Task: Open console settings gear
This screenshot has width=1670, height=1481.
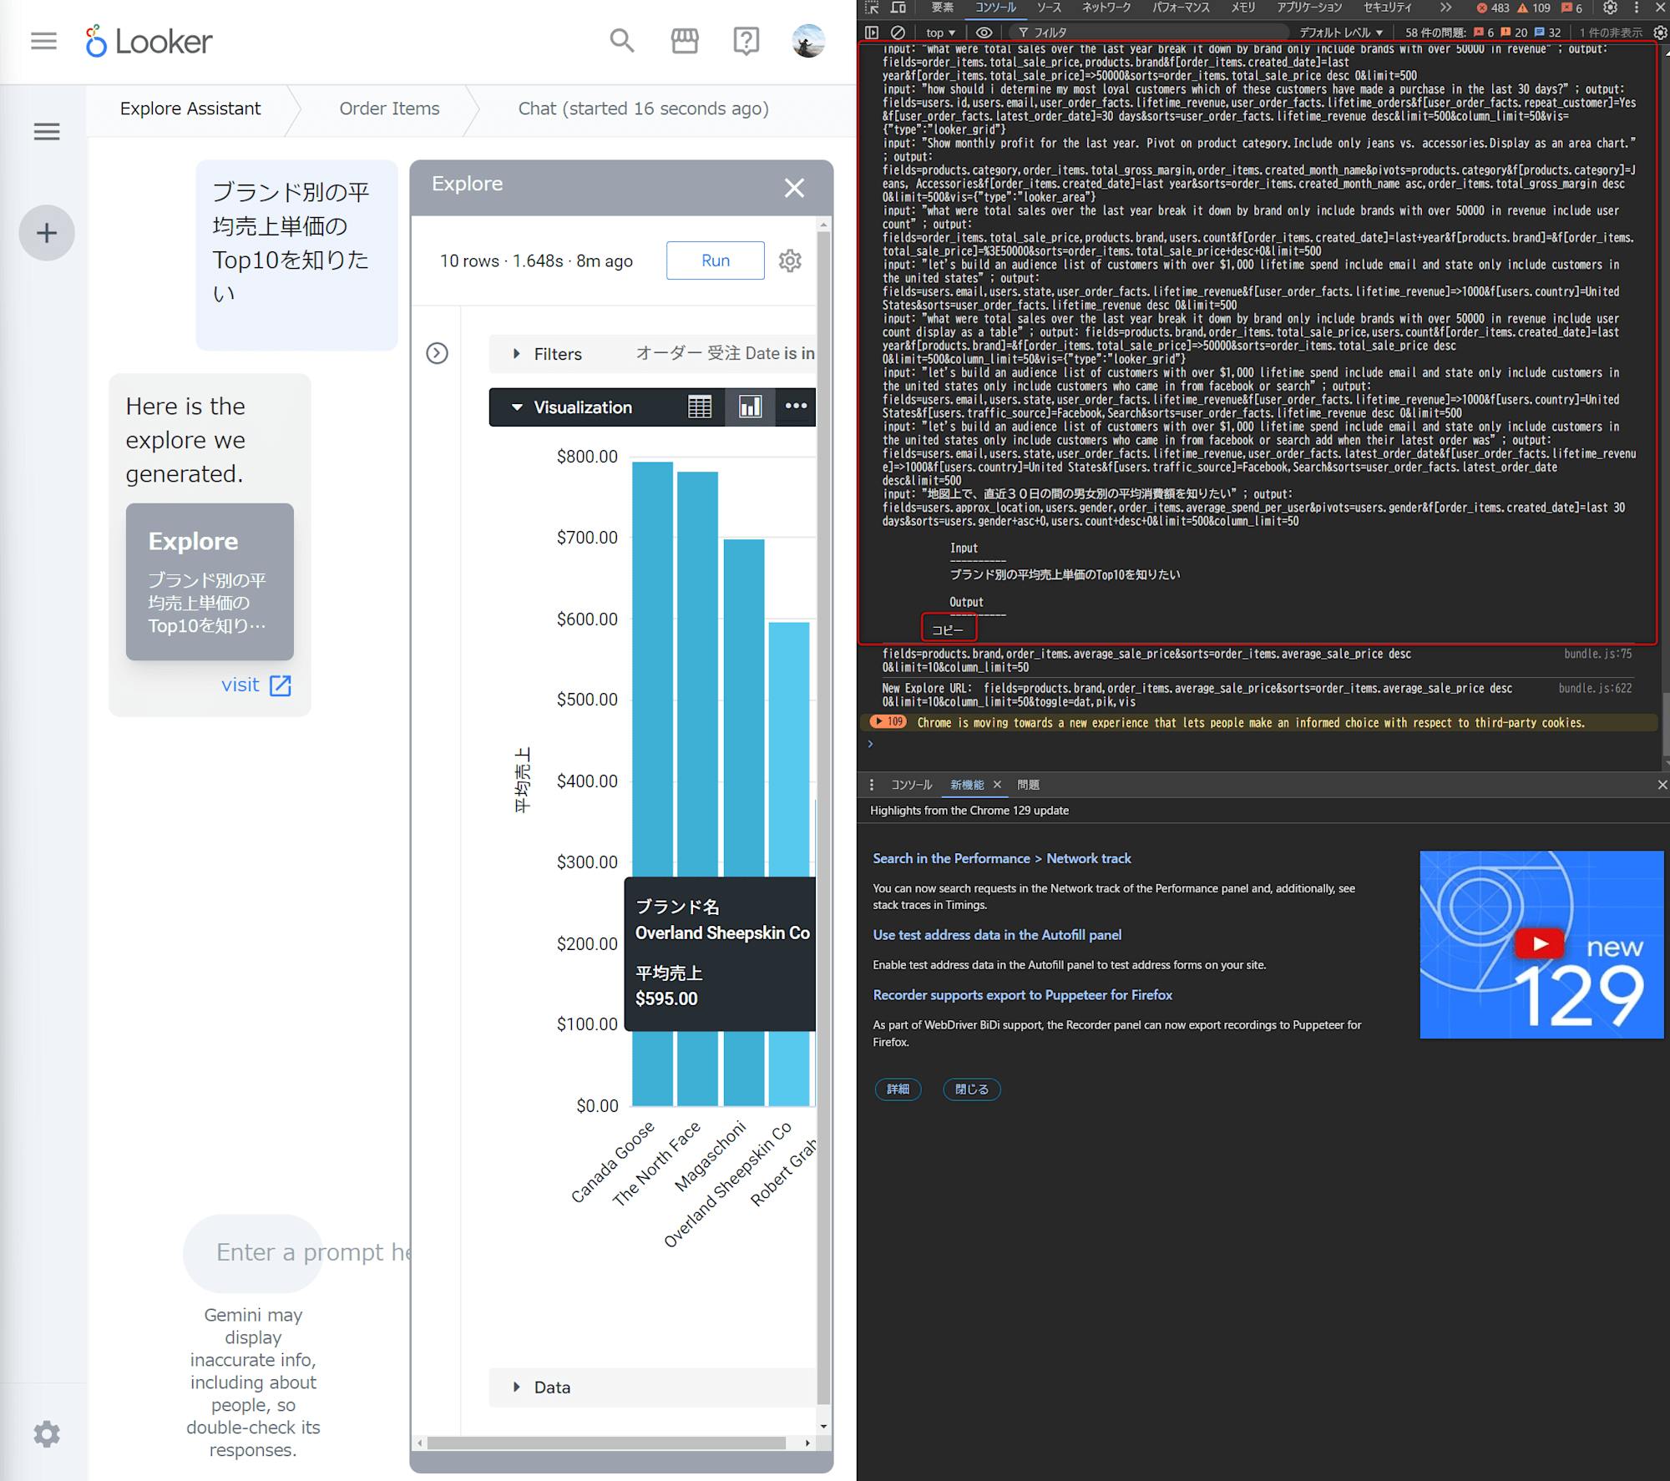Action: pyautogui.click(x=1660, y=33)
